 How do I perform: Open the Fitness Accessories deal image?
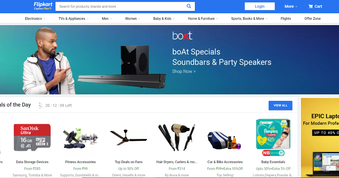(80, 138)
